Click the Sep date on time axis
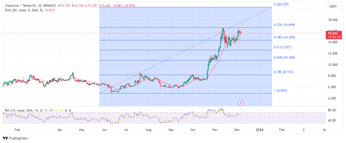 tap(171, 130)
